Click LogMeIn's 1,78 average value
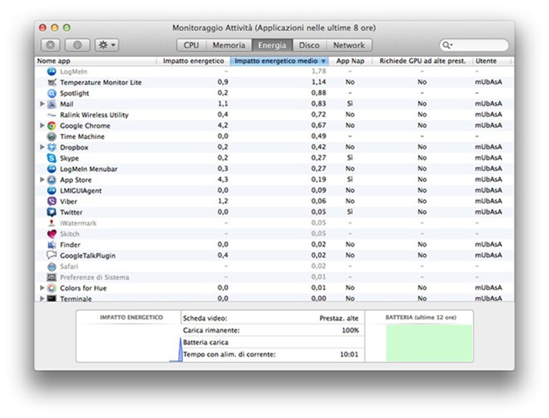549x418 pixels. pos(319,72)
